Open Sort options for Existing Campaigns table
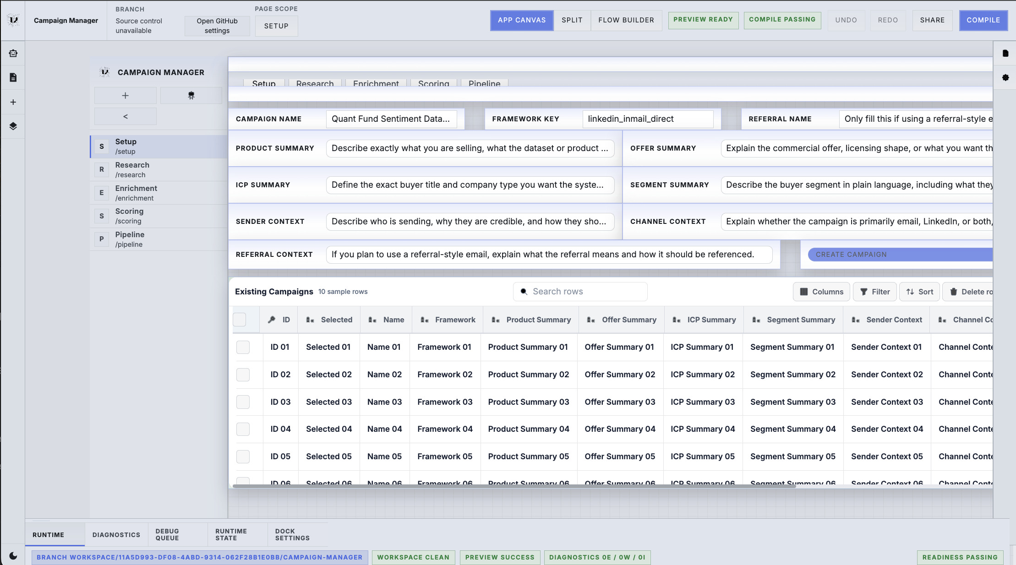Viewport: 1016px width, 565px height. click(919, 292)
